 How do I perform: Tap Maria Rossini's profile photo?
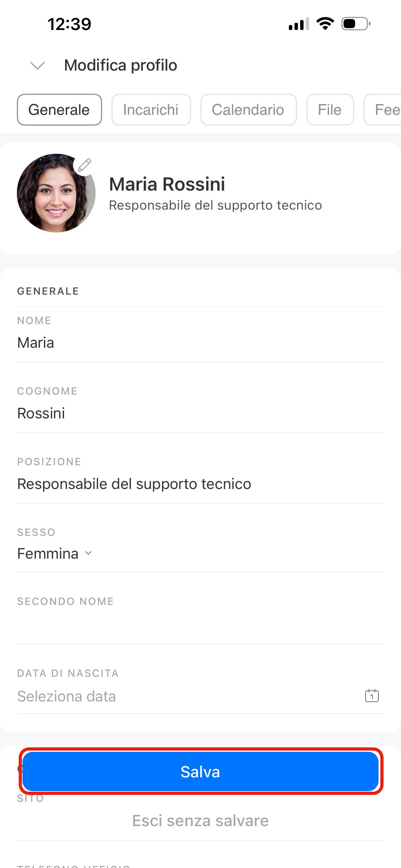tap(56, 193)
